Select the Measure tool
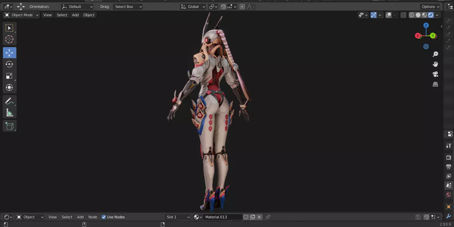Viewport: 454px width, 227px height. tap(9, 113)
